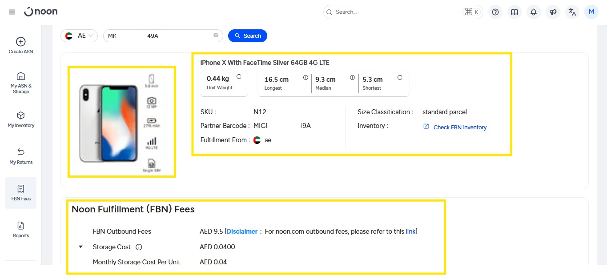Click info icon beside Unit Weight
This screenshot has height=275, width=607.
coord(239,77)
